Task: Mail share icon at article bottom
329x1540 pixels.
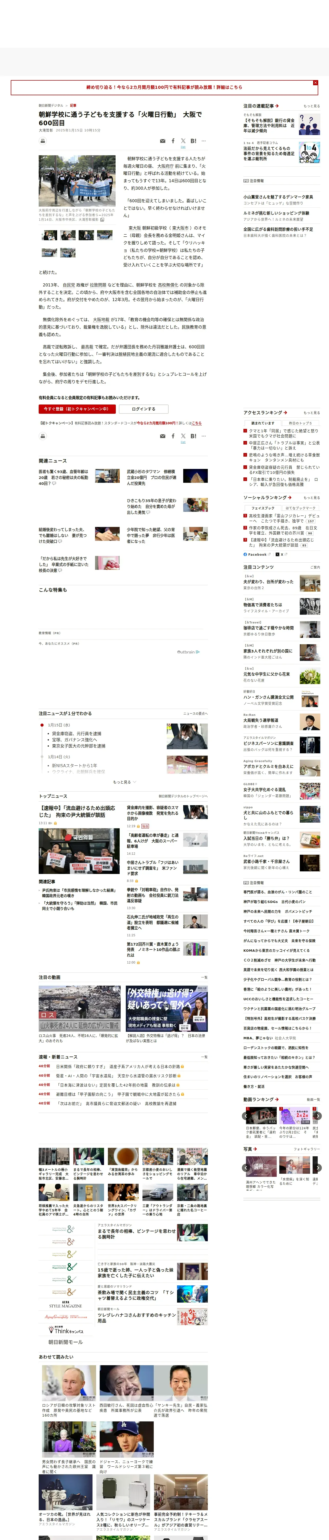Action: (162, 436)
